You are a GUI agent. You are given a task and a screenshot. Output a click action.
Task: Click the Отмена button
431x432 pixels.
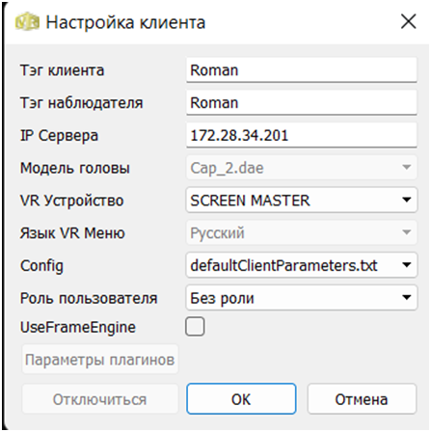[362, 399]
